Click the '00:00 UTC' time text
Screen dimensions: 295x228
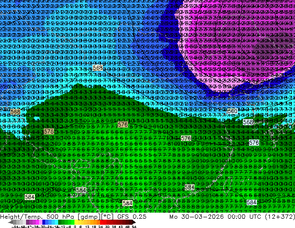(x=244, y=217)
